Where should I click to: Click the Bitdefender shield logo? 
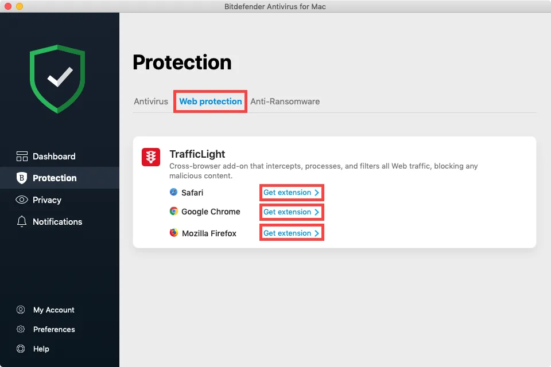click(57, 77)
